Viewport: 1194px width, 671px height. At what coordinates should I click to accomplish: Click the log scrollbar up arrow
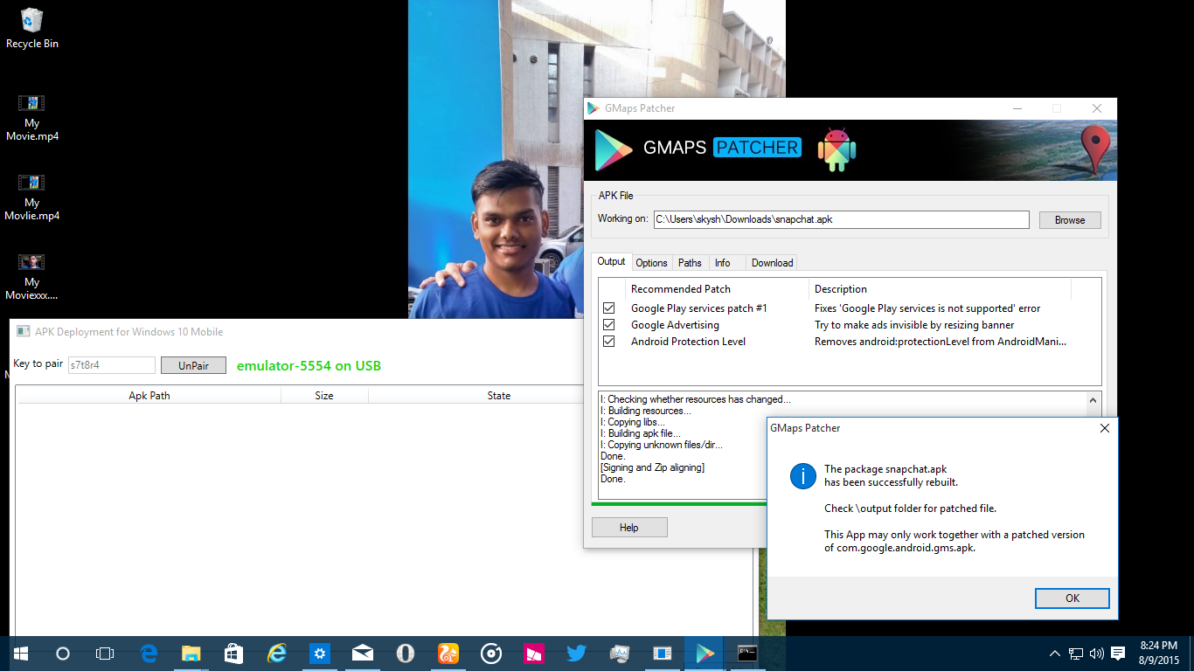click(x=1093, y=400)
